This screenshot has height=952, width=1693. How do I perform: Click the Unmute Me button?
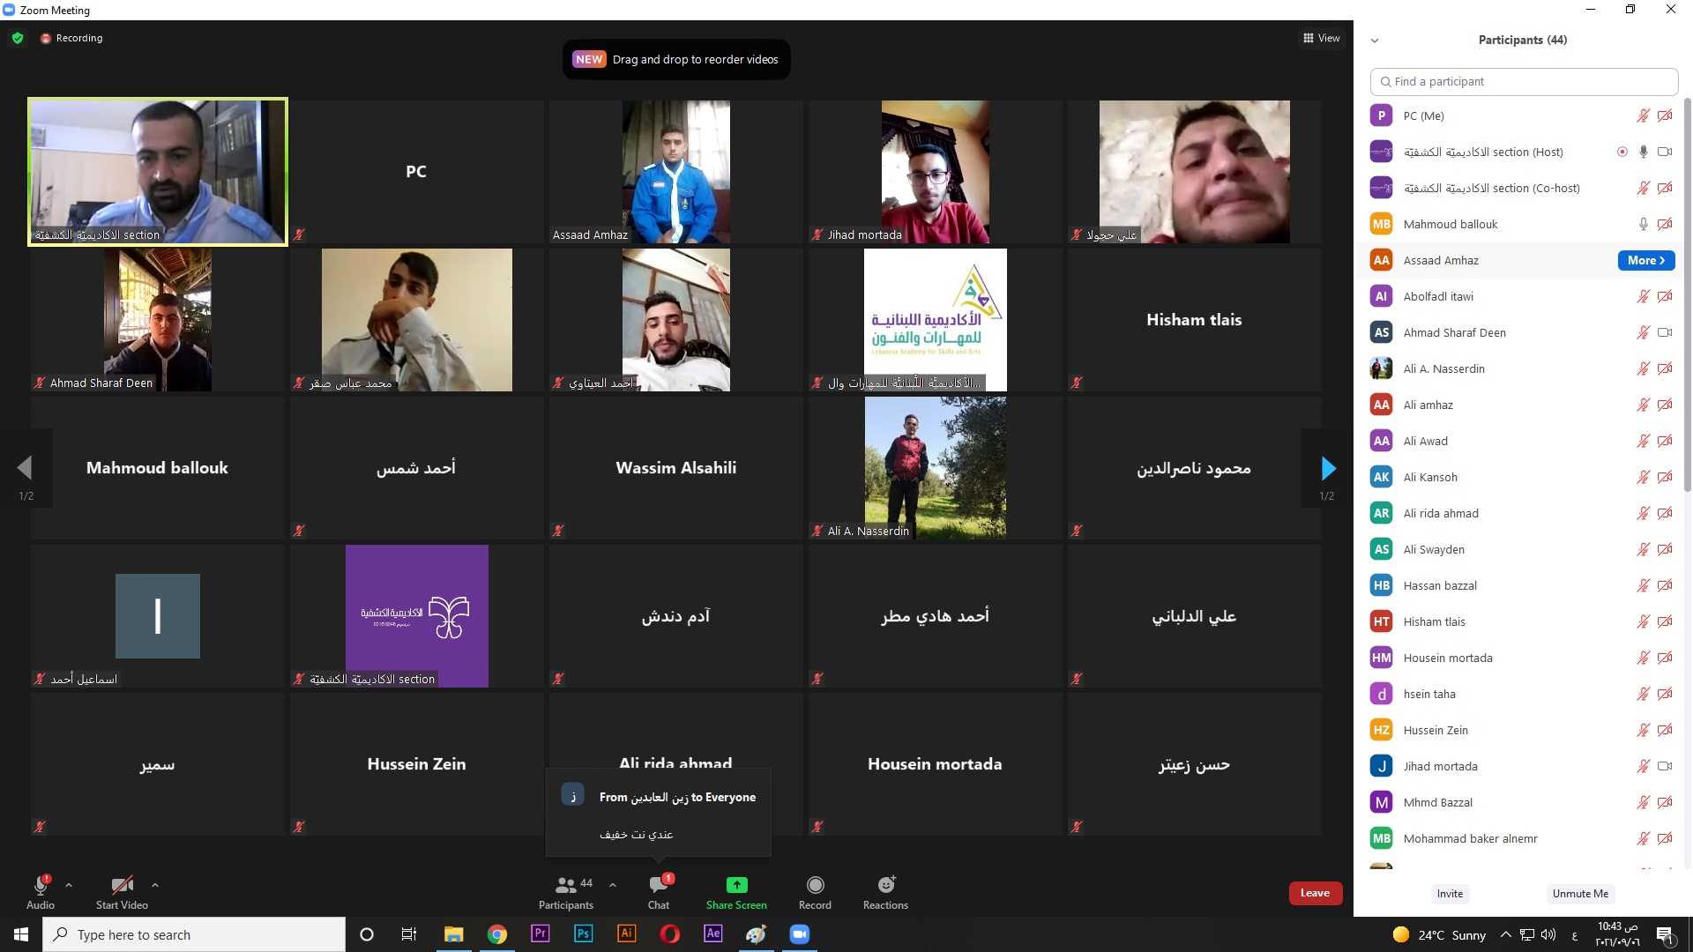(1580, 893)
